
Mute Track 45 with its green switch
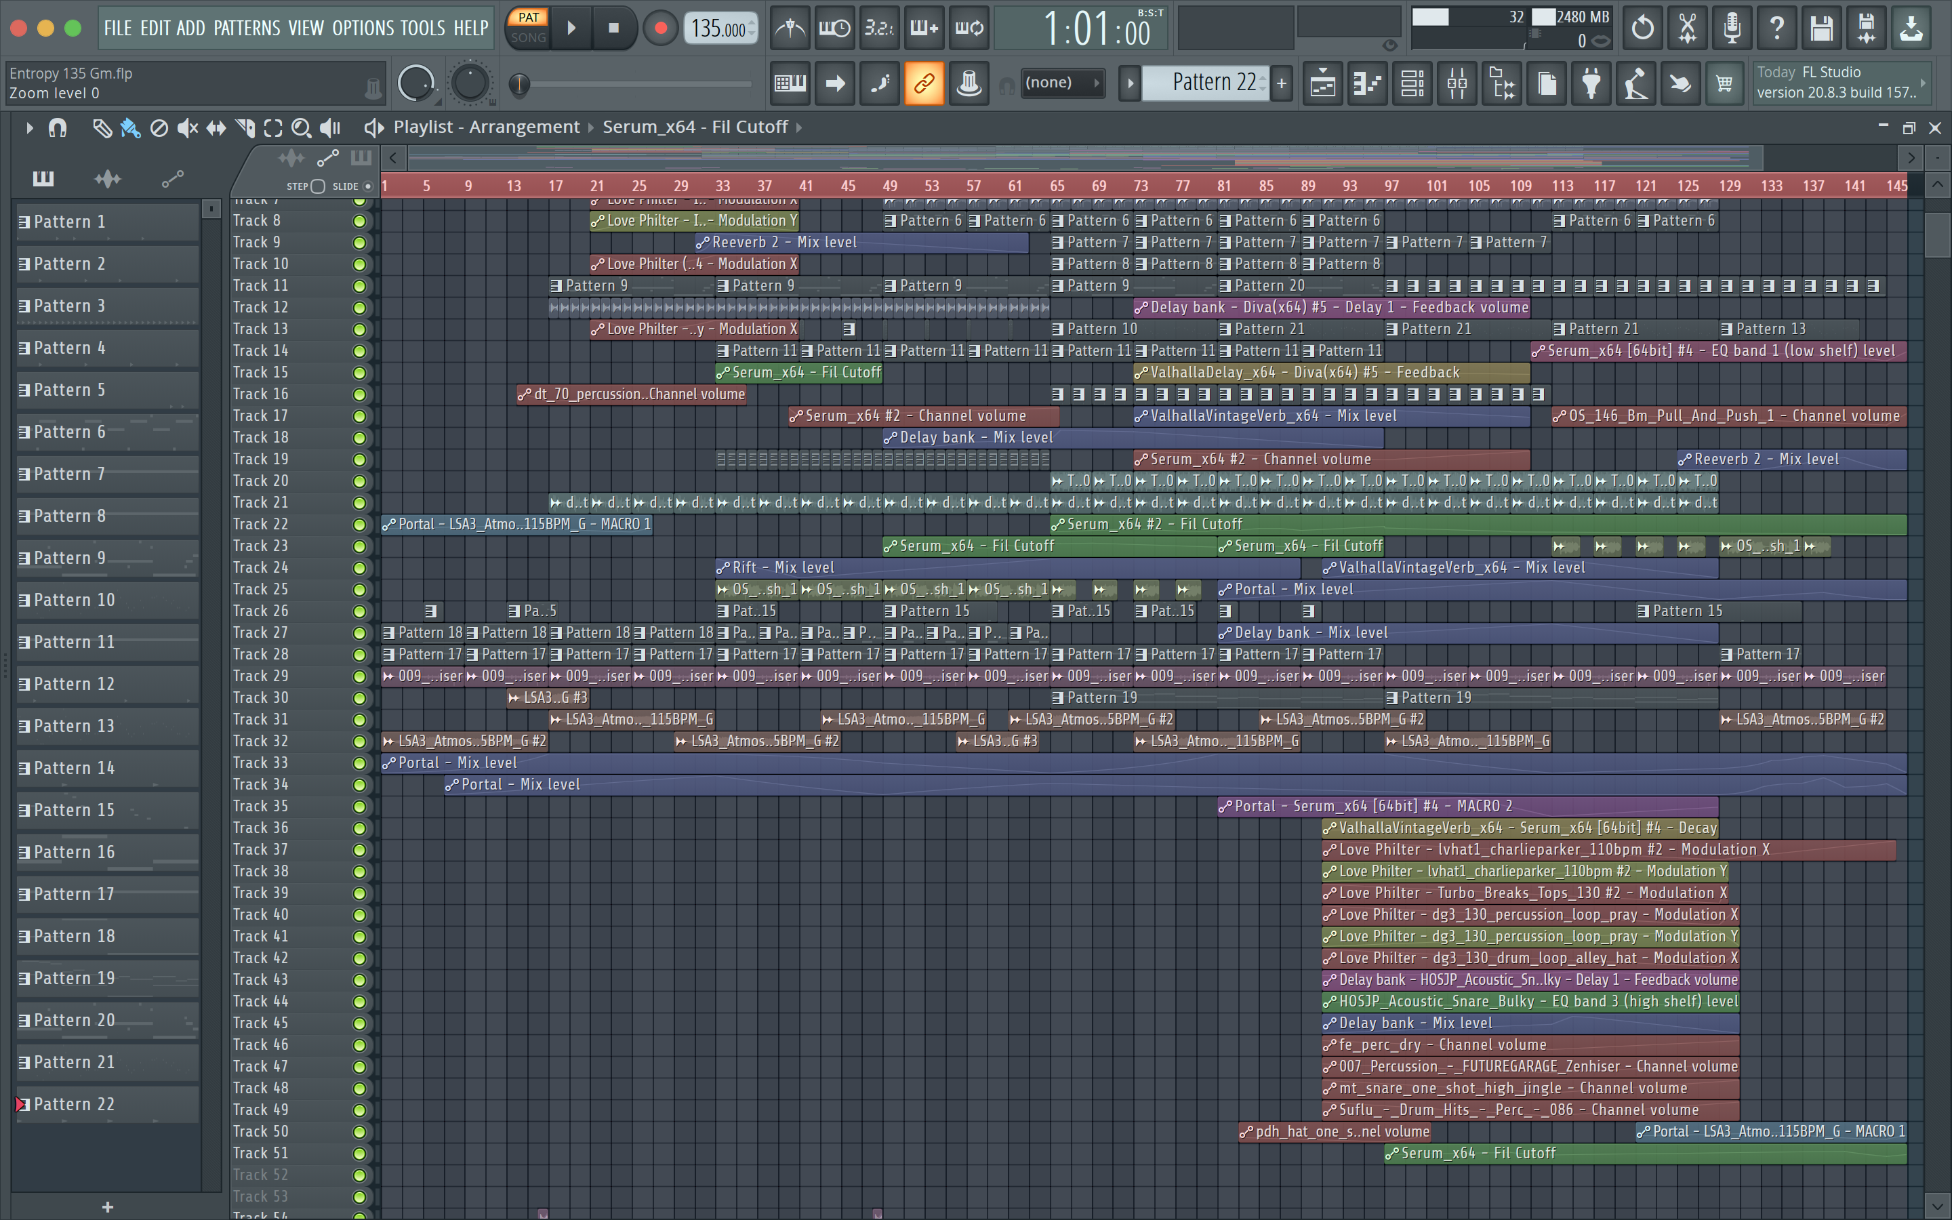(360, 1023)
